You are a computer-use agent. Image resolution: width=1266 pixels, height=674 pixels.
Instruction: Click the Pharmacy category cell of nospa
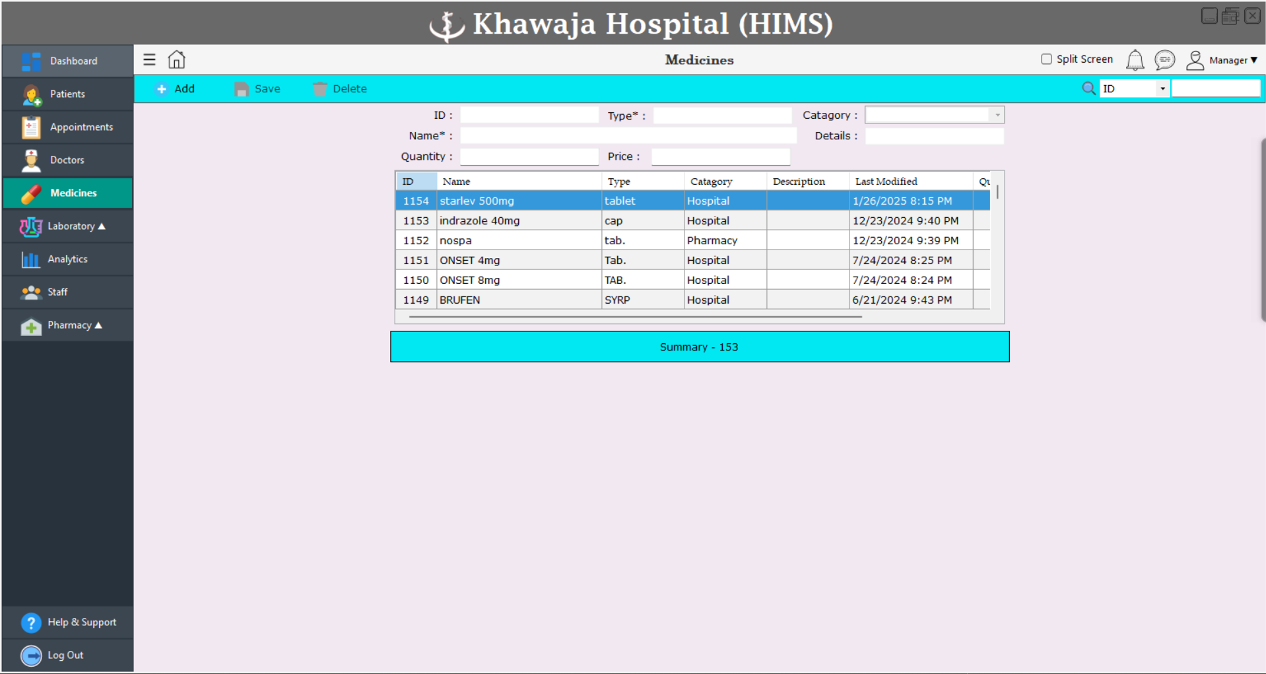725,240
